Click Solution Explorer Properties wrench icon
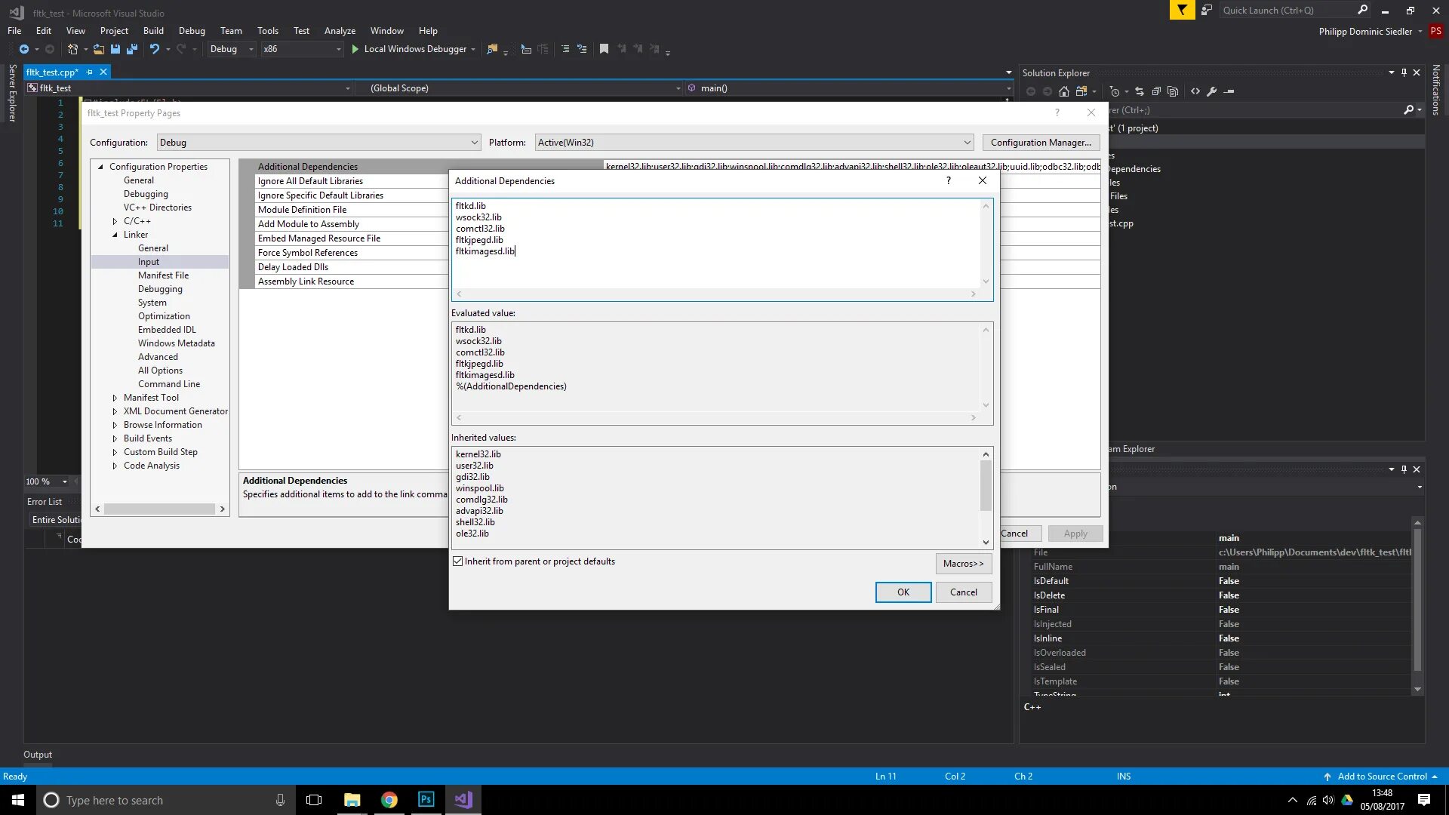This screenshot has height=815, width=1449. coord(1212,91)
